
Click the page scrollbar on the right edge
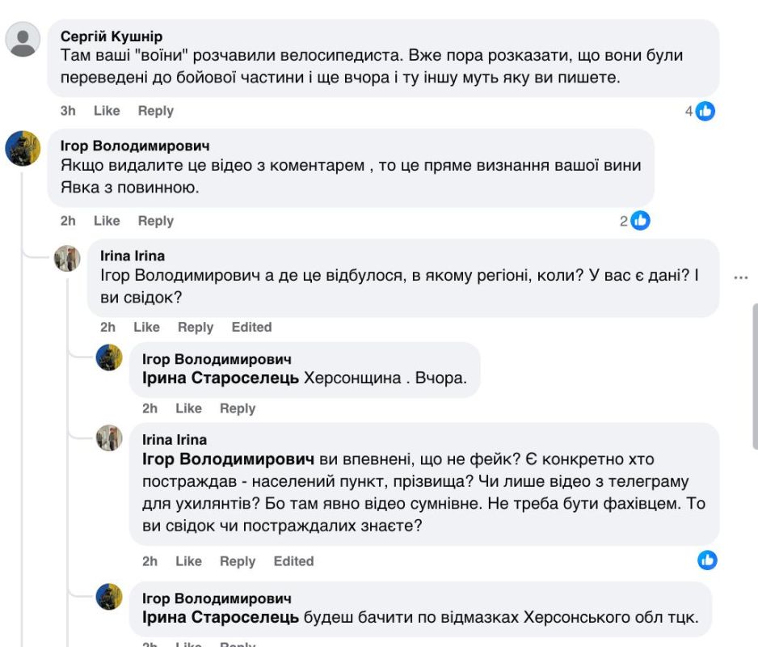[755, 376]
